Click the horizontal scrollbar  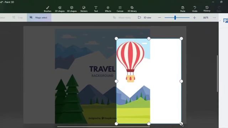(103, 127)
